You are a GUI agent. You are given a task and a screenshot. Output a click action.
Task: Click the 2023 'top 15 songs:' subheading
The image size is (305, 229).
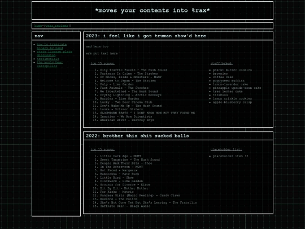pyautogui.click(x=102, y=63)
